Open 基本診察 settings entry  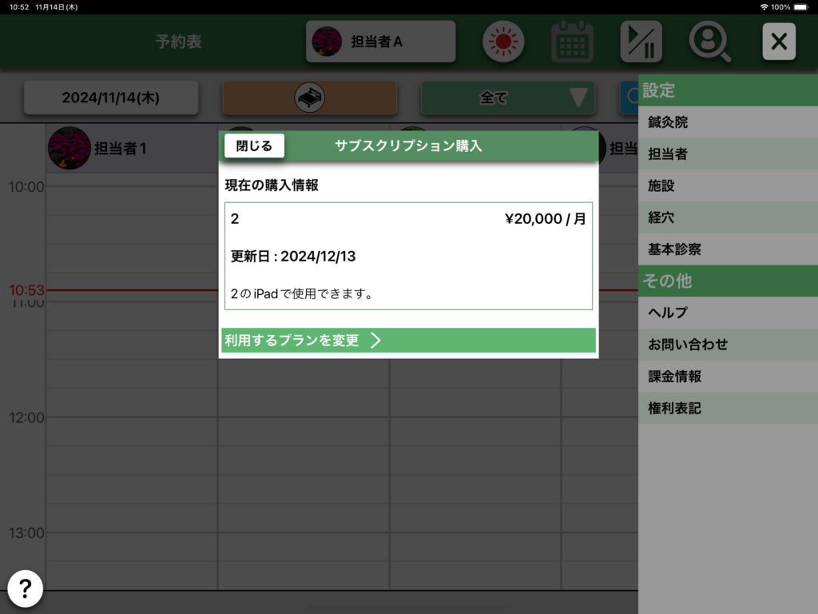(x=728, y=249)
